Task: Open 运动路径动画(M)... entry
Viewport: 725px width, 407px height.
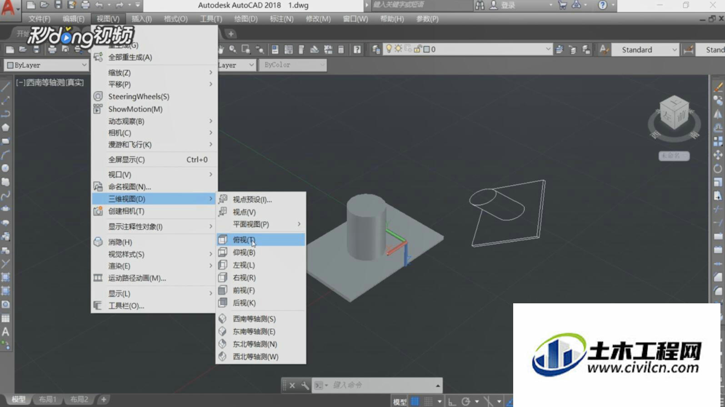Action: 154,278
